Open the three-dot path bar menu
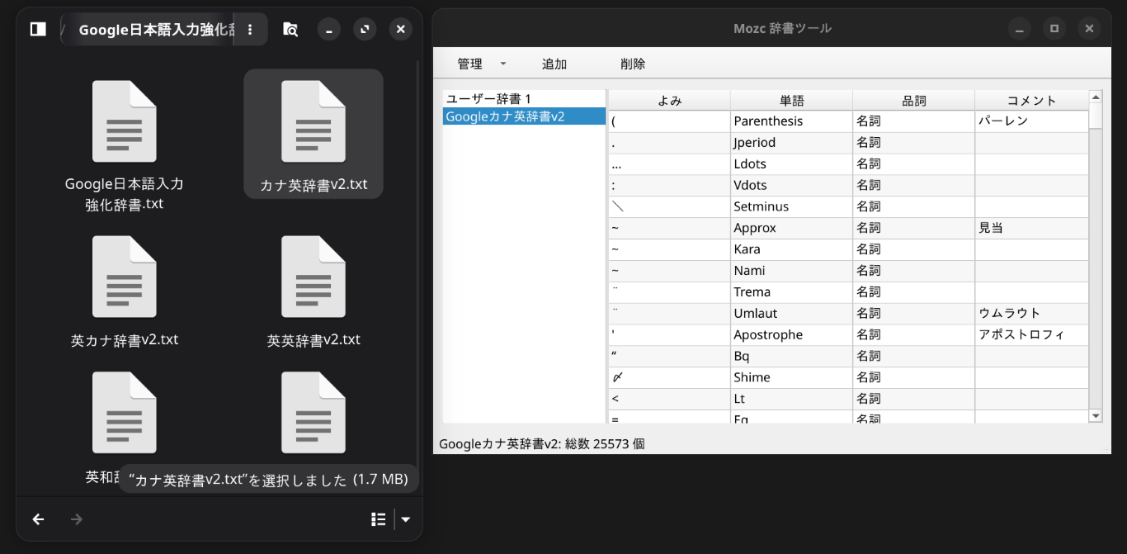This screenshot has height=554, width=1127. tap(250, 29)
